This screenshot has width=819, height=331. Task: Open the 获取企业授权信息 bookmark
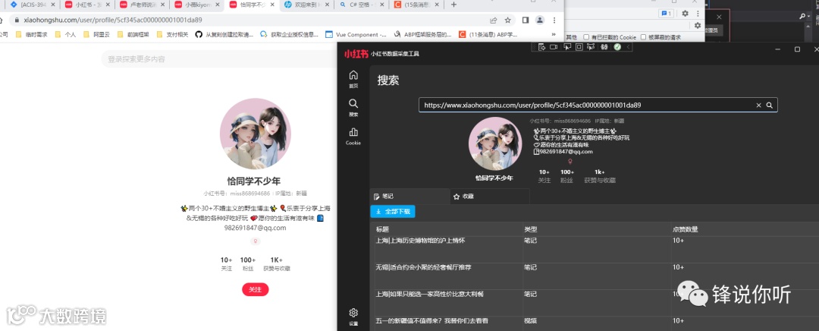coord(290,35)
